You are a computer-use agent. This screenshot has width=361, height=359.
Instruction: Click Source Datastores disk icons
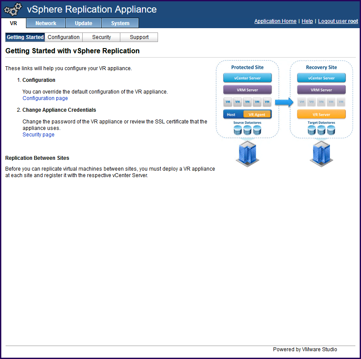tap(247, 130)
